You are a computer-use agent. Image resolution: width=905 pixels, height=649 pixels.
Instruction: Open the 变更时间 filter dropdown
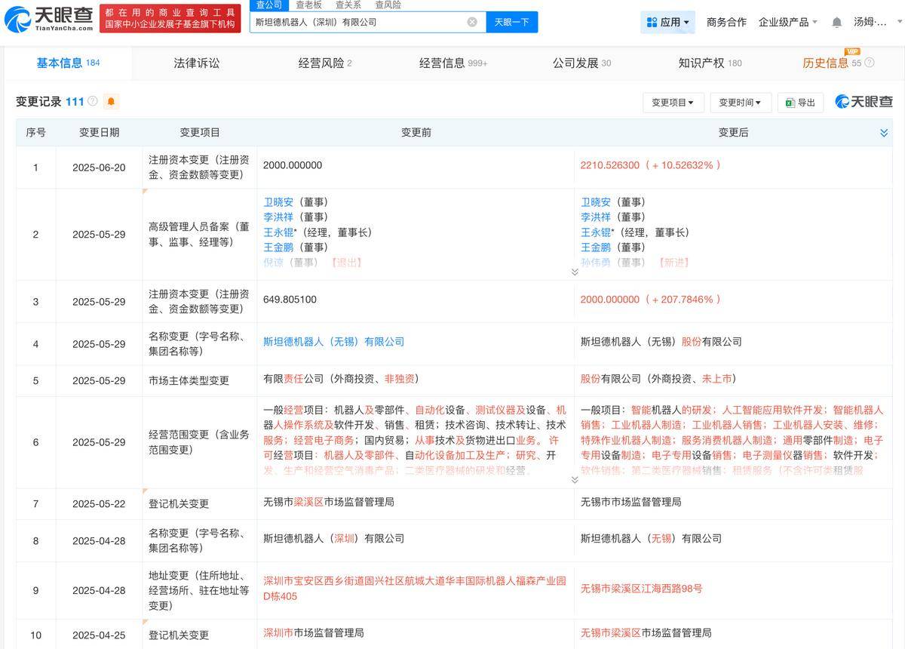[741, 103]
